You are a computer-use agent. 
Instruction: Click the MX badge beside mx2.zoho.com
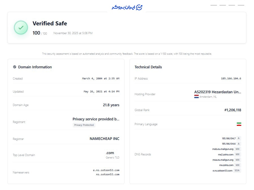237,154
